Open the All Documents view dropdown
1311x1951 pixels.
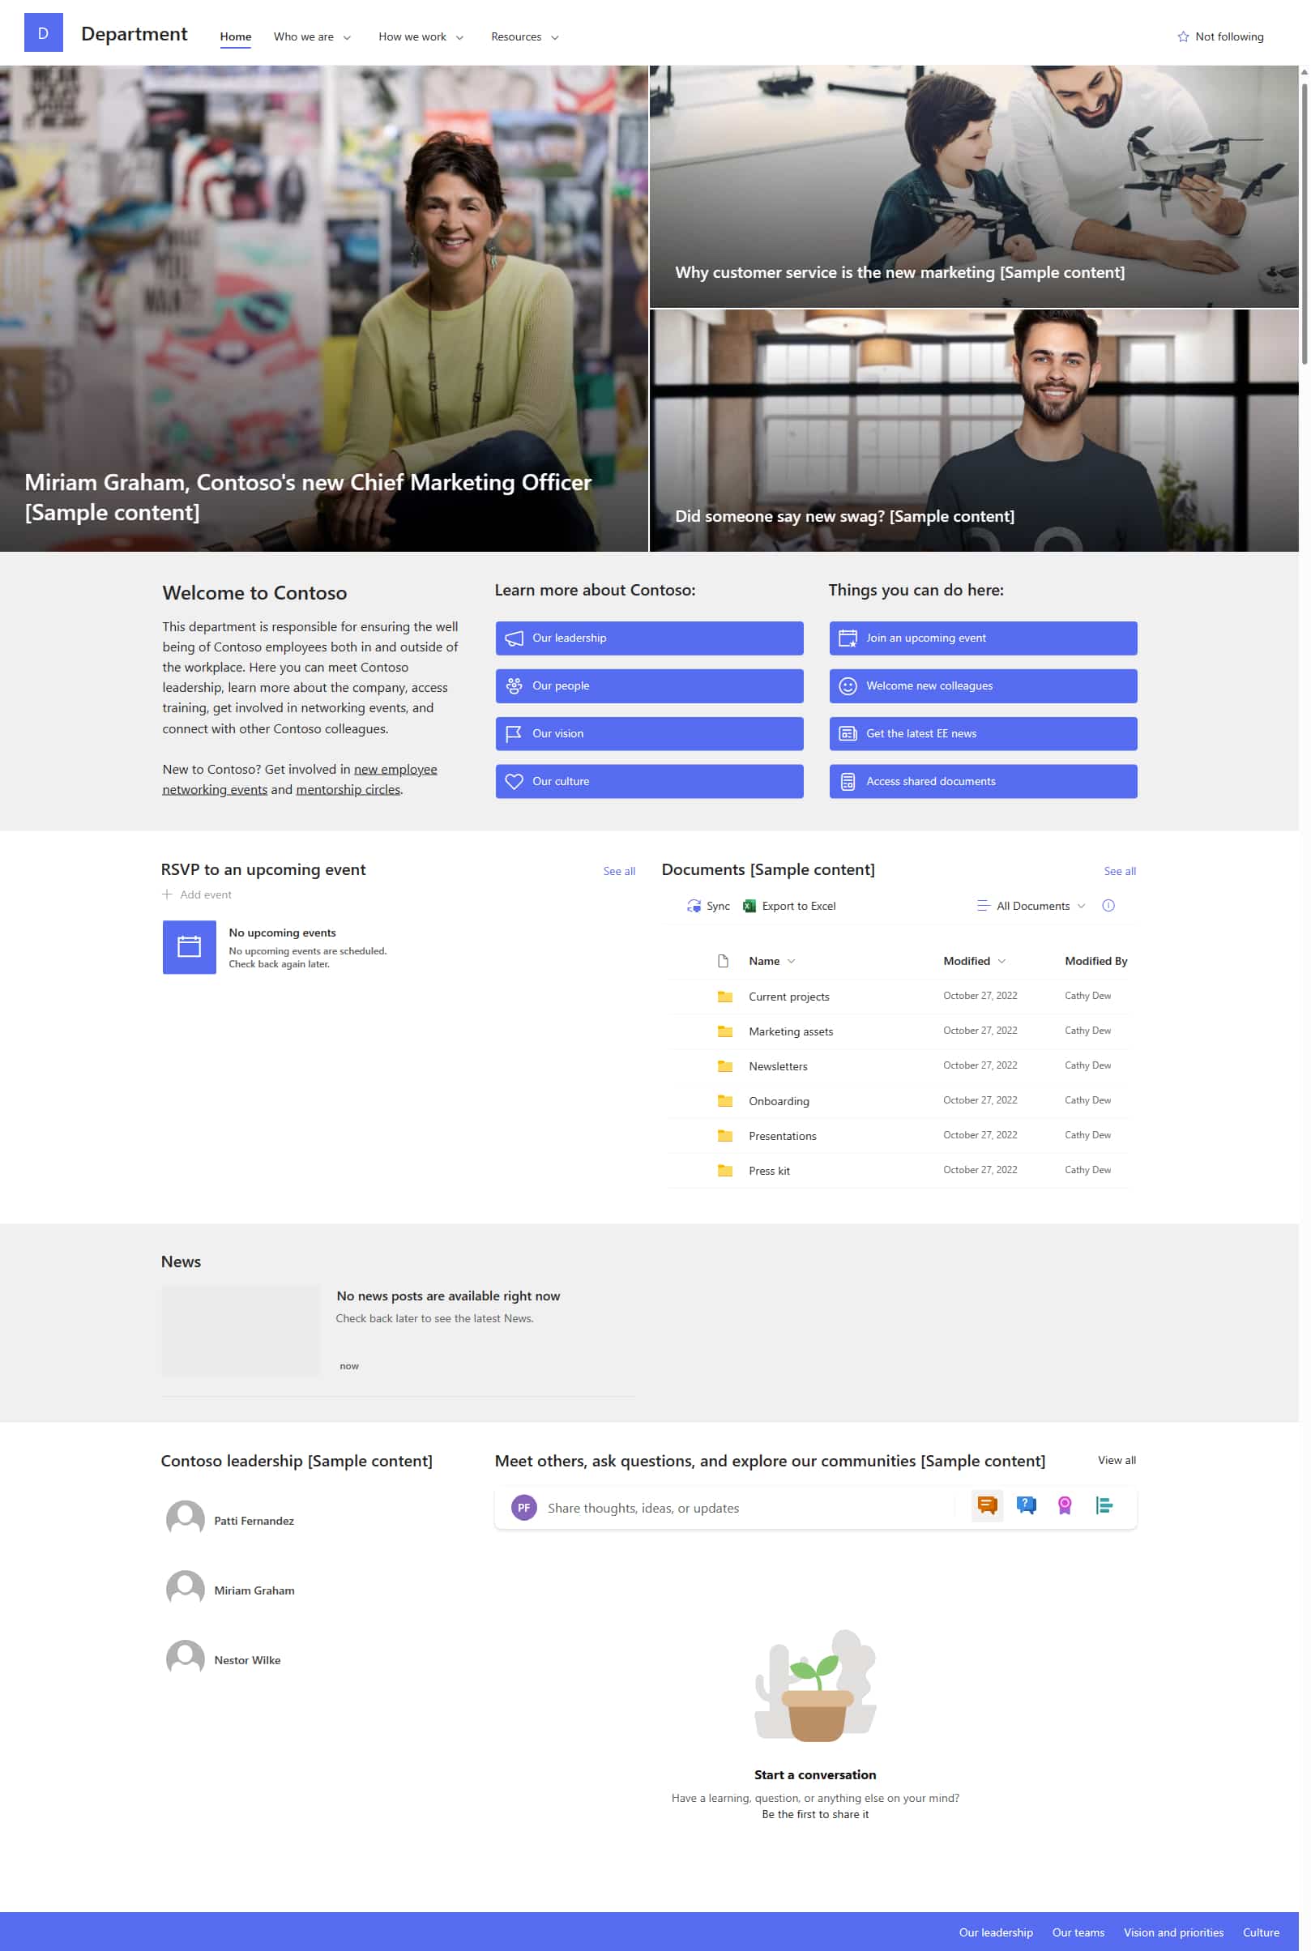(1031, 905)
